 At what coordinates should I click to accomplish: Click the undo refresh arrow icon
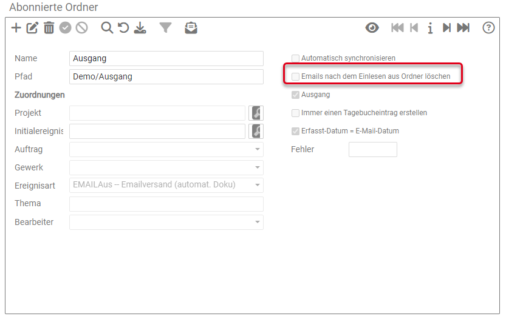(123, 28)
